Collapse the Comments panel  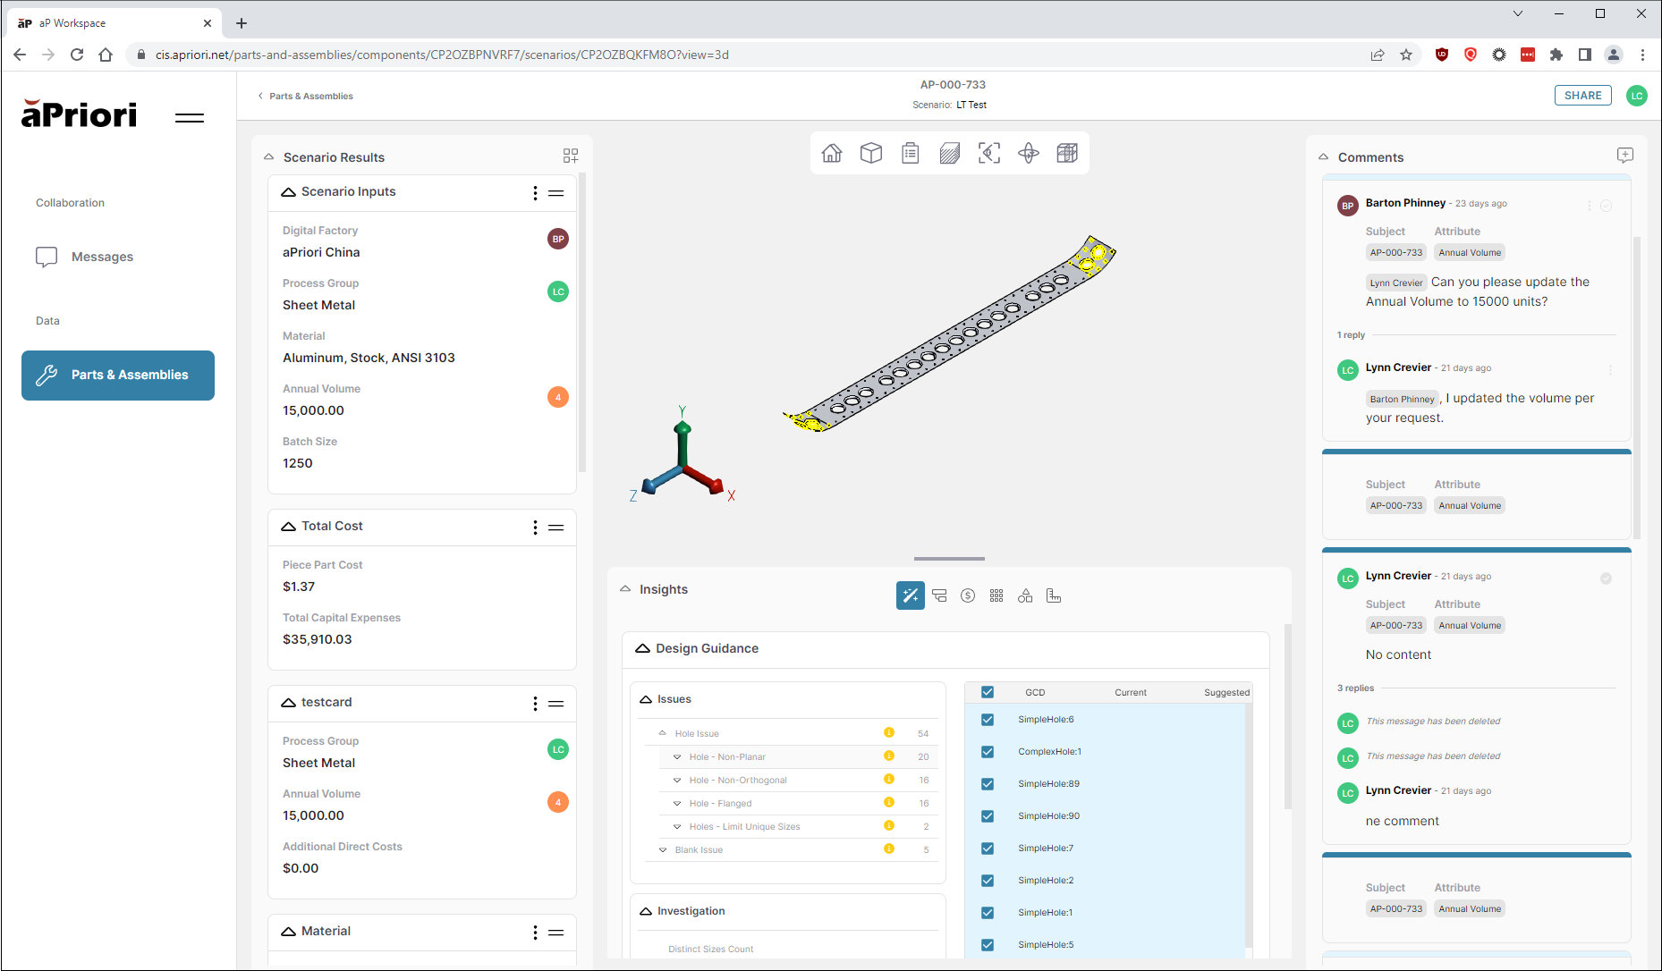click(1323, 157)
